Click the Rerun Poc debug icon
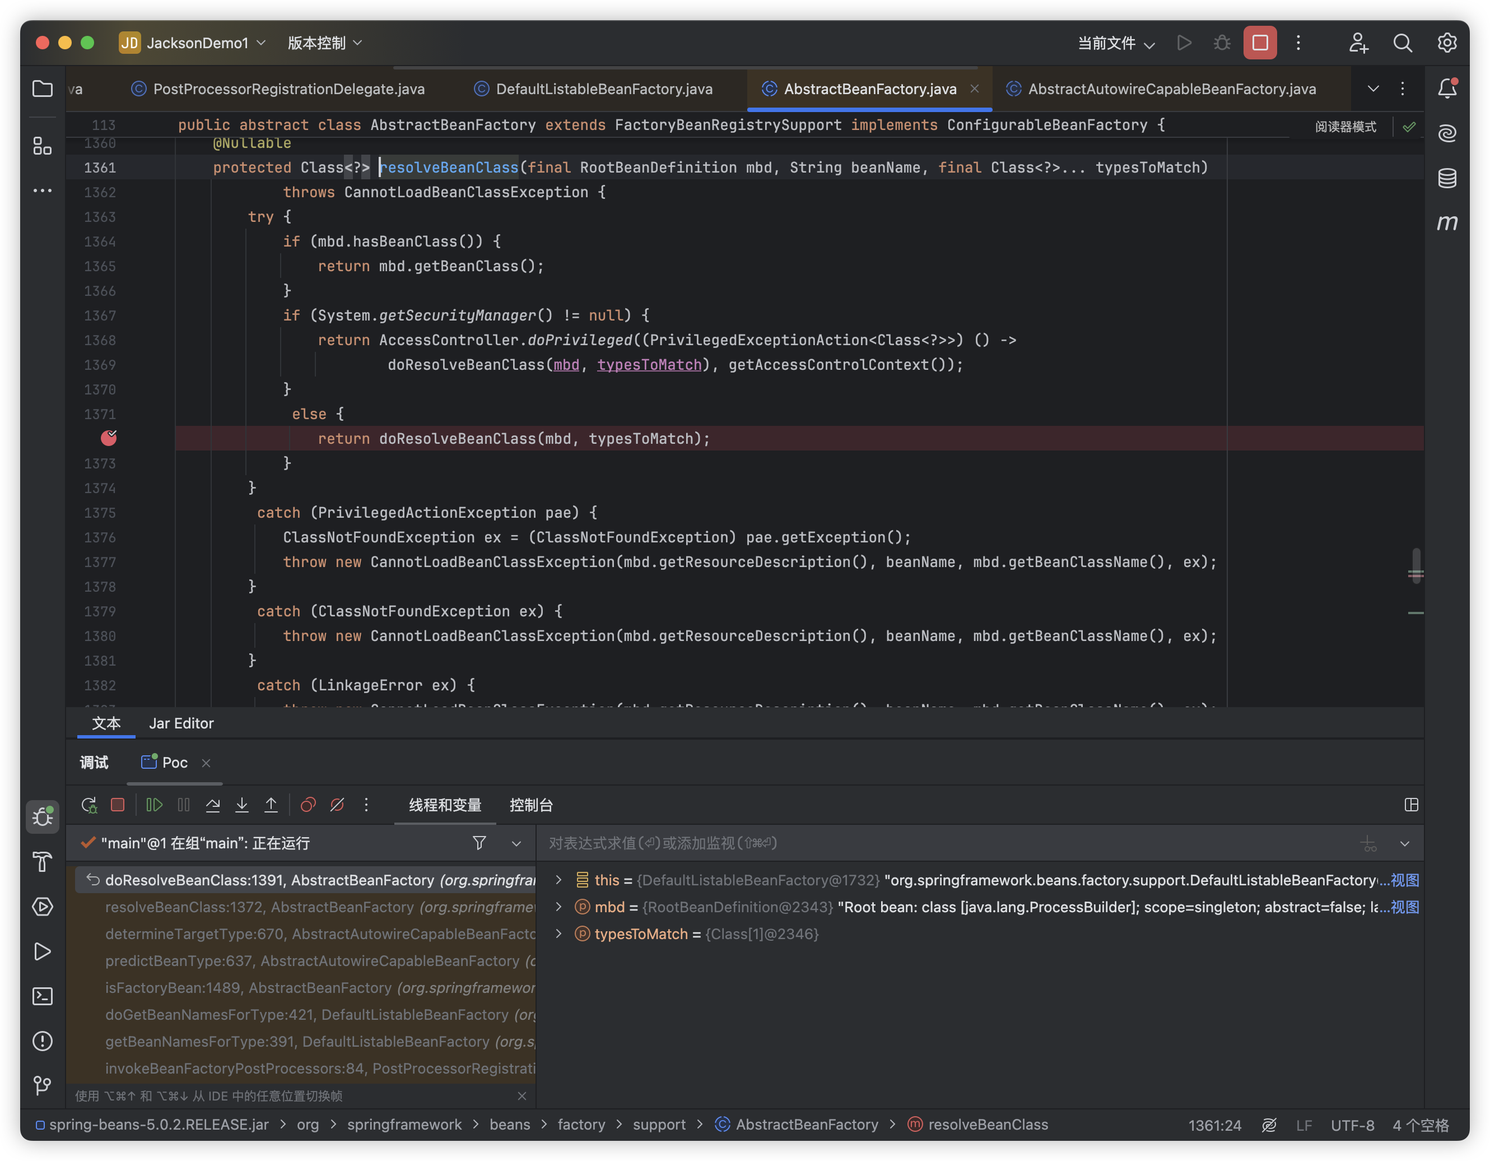The width and height of the screenshot is (1490, 1161). [x=90, y=805]
